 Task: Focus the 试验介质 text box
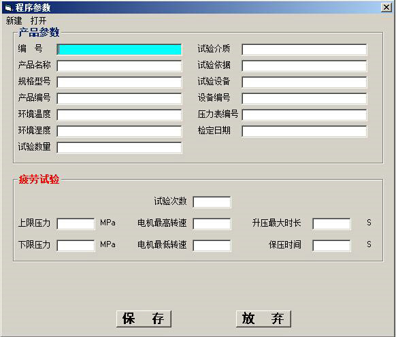pos(304,50)
